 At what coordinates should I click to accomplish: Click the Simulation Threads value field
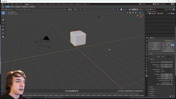click(x=167, y=62)
